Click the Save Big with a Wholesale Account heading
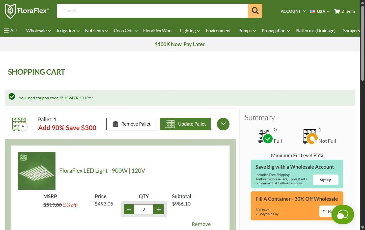 tap(295, 167)
